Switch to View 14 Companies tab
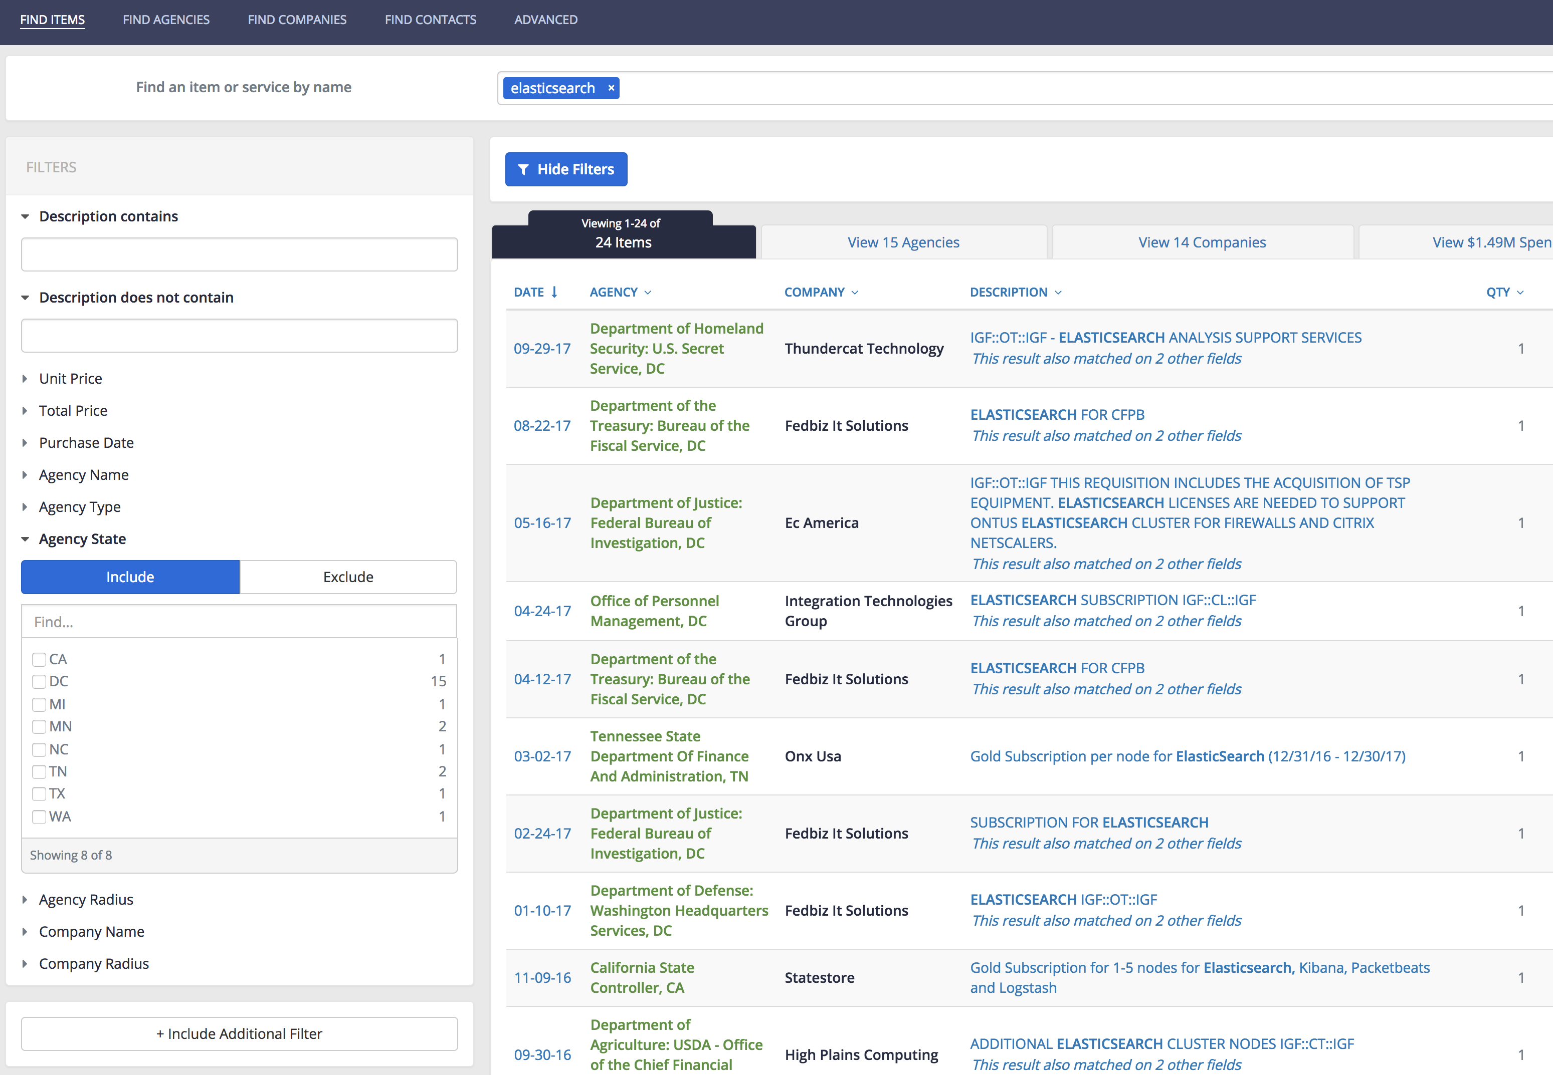The width and height of the screenshot is (1553, 1075). 1202,242
